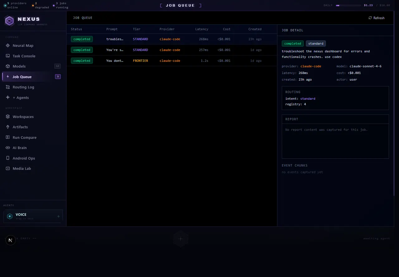Click the claude-sonnet-4-6 model value
The width and height of the screenshot is (399, 277).
(x=365, y=66)
